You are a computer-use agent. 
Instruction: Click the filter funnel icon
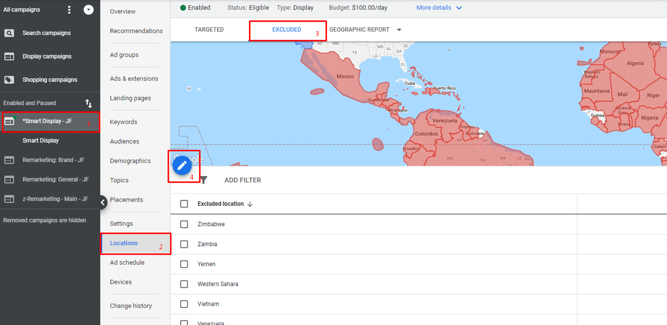tap(204, 180)
